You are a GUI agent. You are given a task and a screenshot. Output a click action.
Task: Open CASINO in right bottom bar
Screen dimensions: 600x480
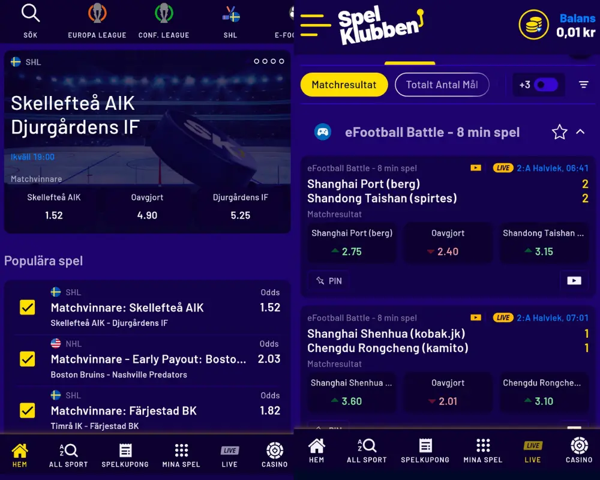[x=579, y=451]
